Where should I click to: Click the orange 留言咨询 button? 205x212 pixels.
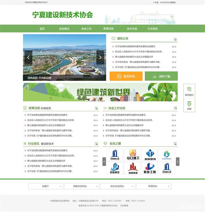point(126,76)
